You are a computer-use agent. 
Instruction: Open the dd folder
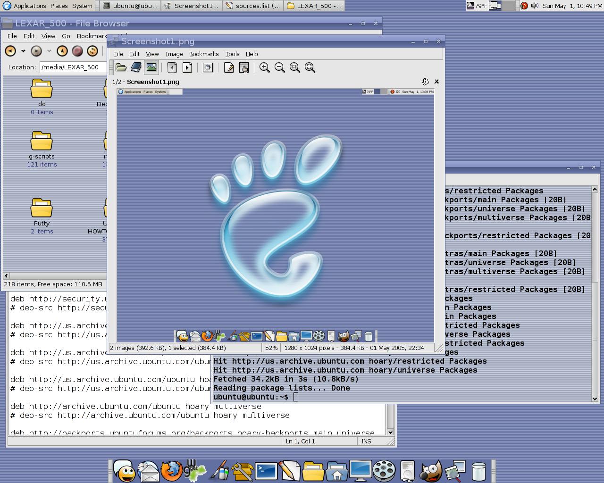(x=42, y=90)
